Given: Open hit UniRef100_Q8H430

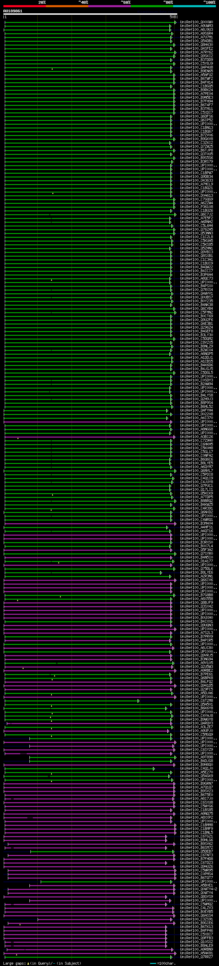Looking at the screenshot, I should [x=196, y=45].
